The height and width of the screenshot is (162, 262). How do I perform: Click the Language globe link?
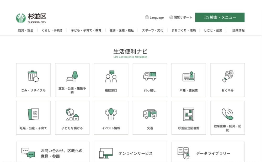pos(154,18)
